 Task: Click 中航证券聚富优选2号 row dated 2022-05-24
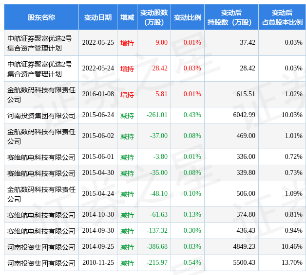click(x=40, y=69)
